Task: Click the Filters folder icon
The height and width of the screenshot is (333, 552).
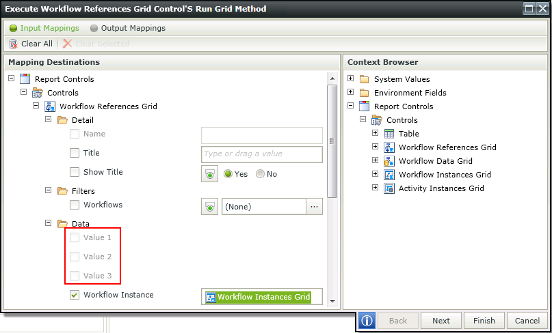Action: click(x=62, y=191)
